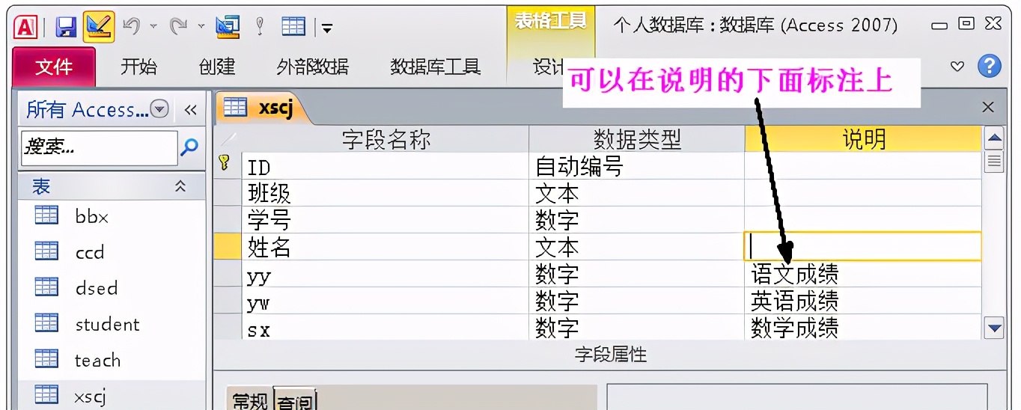This screenshot has width=1021, height=410.
Task: Click the row selector of 姓名 row
Action: (227, 247)
